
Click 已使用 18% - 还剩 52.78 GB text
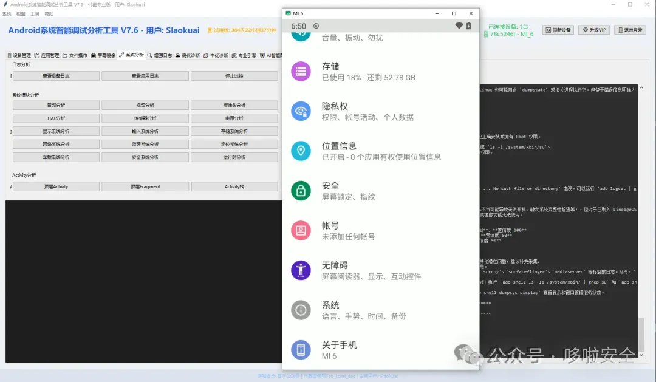click(x=369, y=77)
